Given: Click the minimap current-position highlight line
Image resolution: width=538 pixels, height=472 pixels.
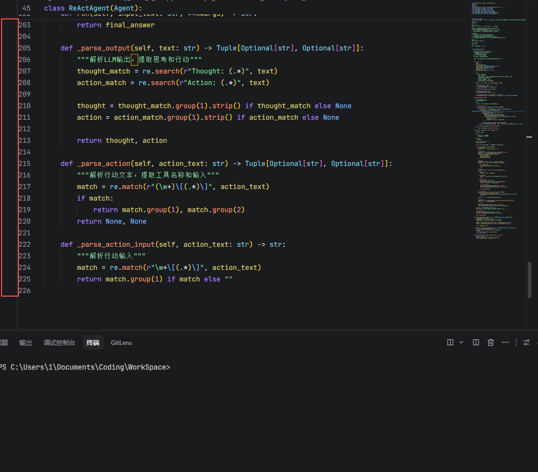Looking at the screenshot, I should (499, 111).
